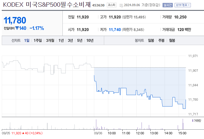The image size is (204, 139).
Task: Click the 하한가 8,345 text
Action: point(133,30)
